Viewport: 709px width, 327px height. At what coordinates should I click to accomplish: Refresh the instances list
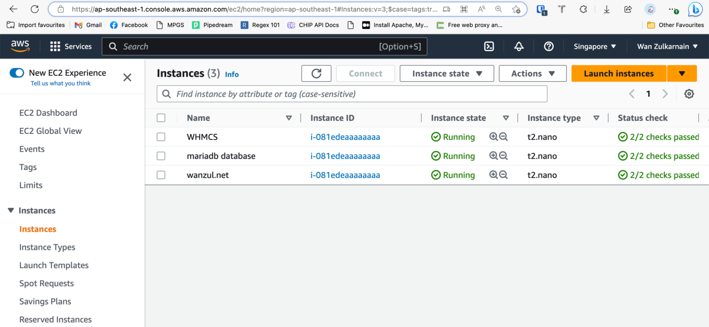click(316, 73)
